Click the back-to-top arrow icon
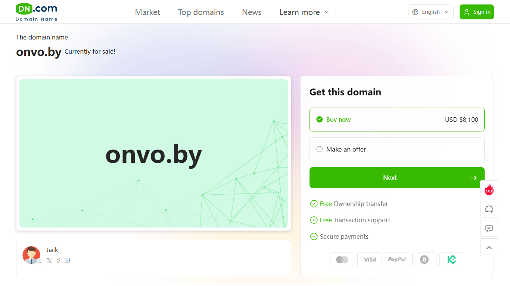 point(489,247)
